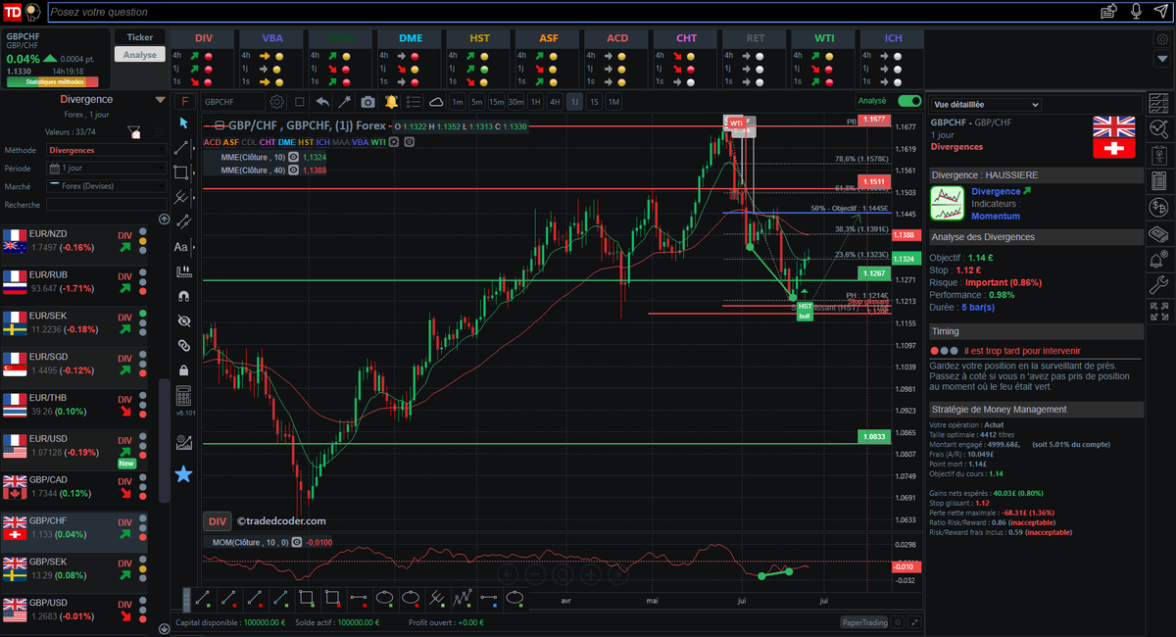Open chart settings gear next to GBPCHF field
The width and height of the screenshot is (1176, 637).
pyautogui.click(x=277, y=102)
